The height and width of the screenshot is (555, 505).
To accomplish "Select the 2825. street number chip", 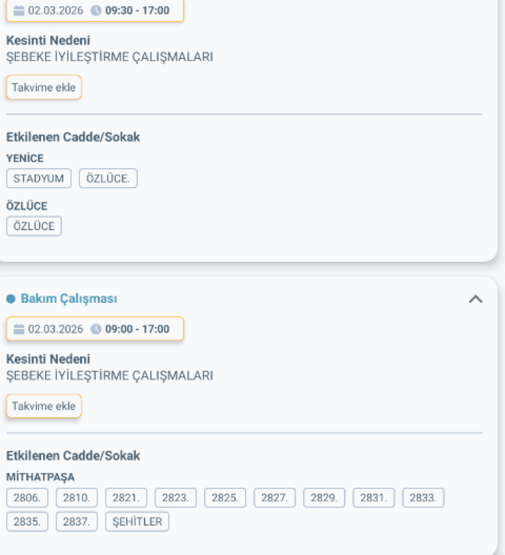I will click(225, 498).
